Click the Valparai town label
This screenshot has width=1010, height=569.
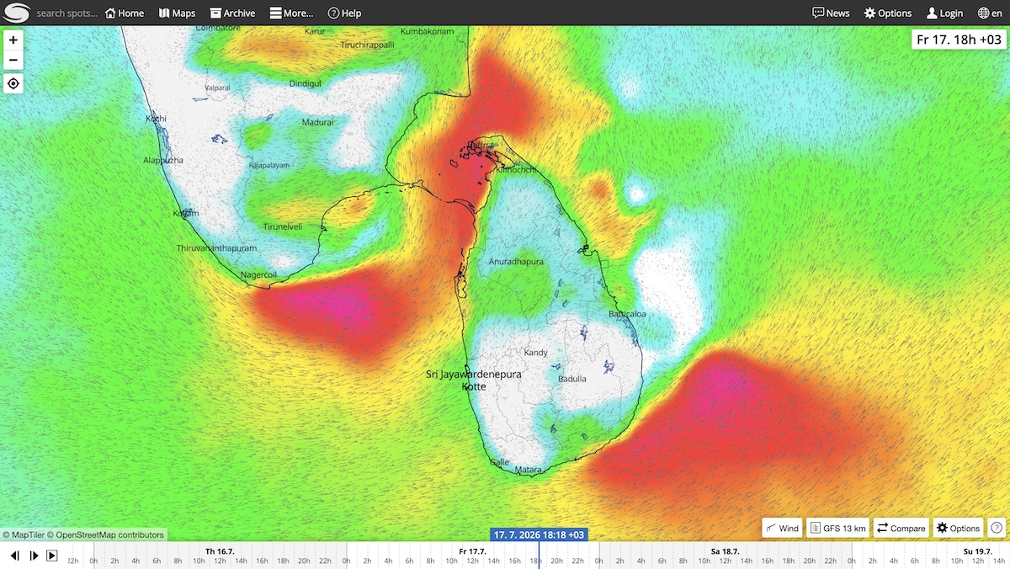pyautogui.click(x=217, y=88)
